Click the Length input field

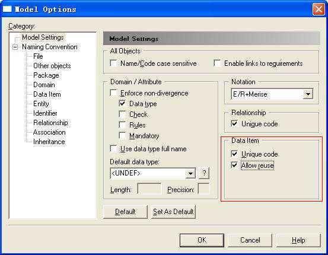149,189
